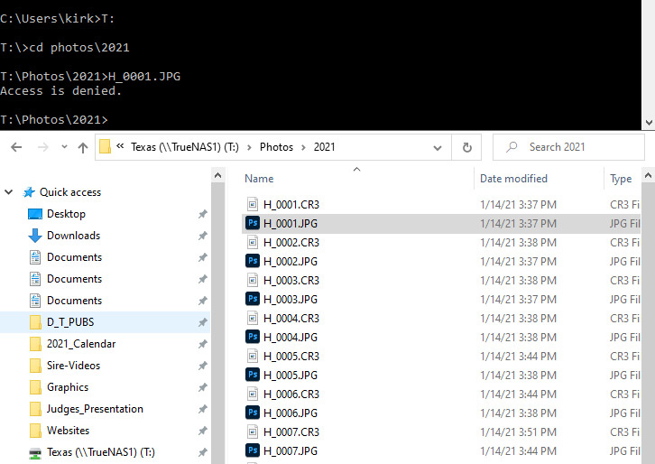Open the Judges_Presentation folder
The image size is (655, 464).
(x=95, y=409)
